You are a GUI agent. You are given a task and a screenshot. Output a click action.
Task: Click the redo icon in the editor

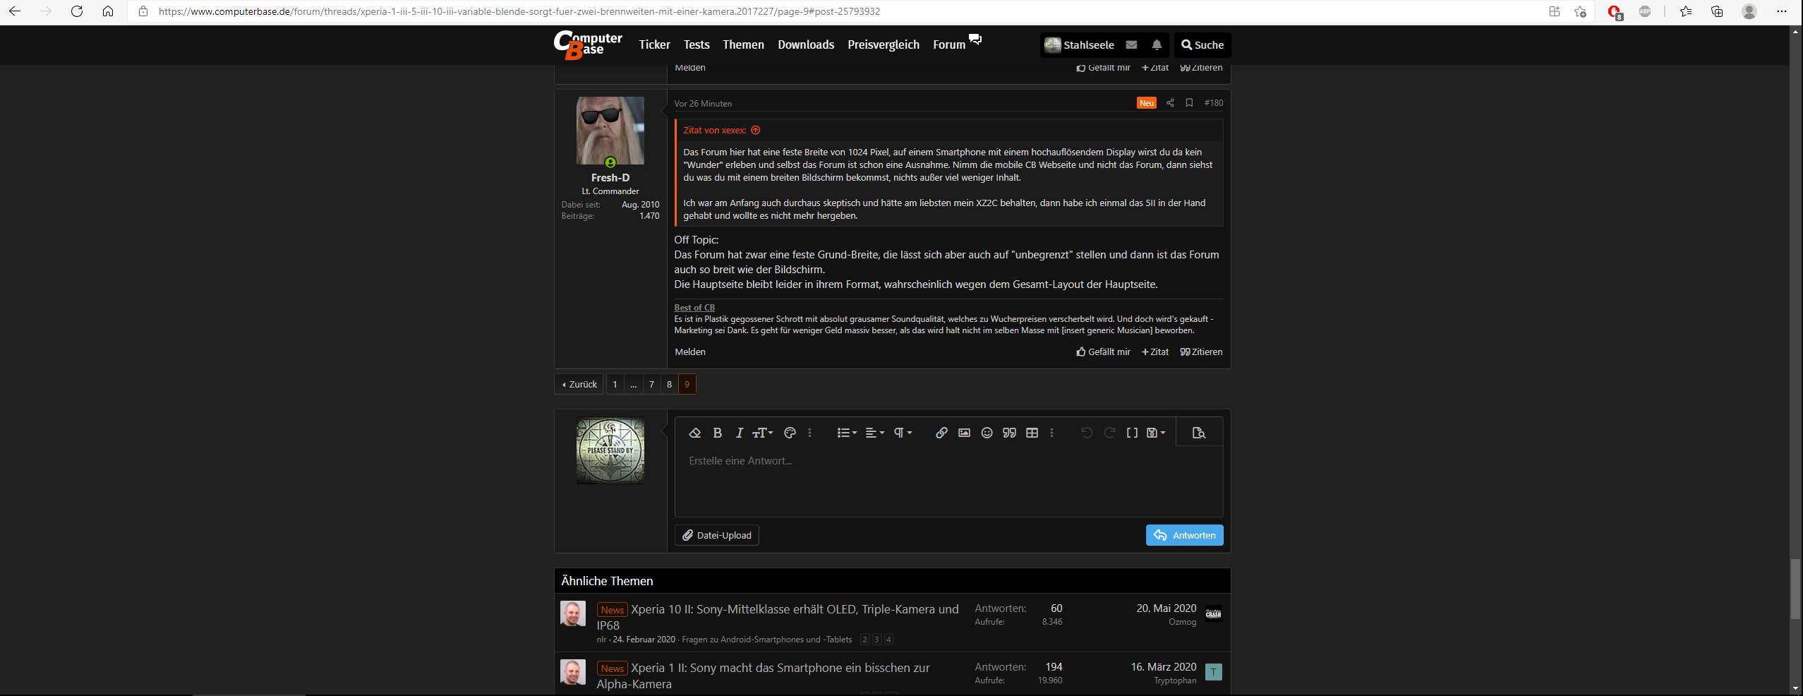[x=1109, y=433]
